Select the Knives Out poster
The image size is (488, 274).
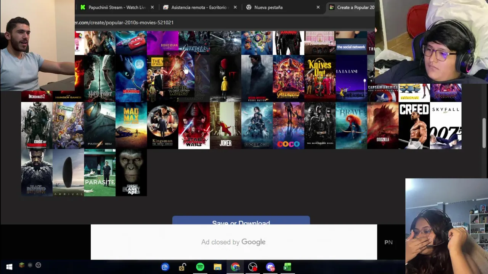[319, 78]
